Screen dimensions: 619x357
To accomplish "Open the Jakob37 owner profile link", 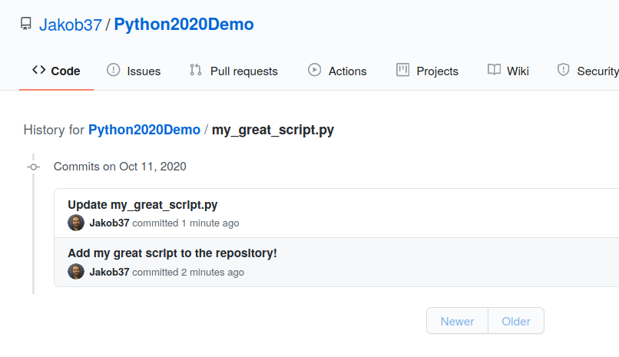I will tap(71, 25).
